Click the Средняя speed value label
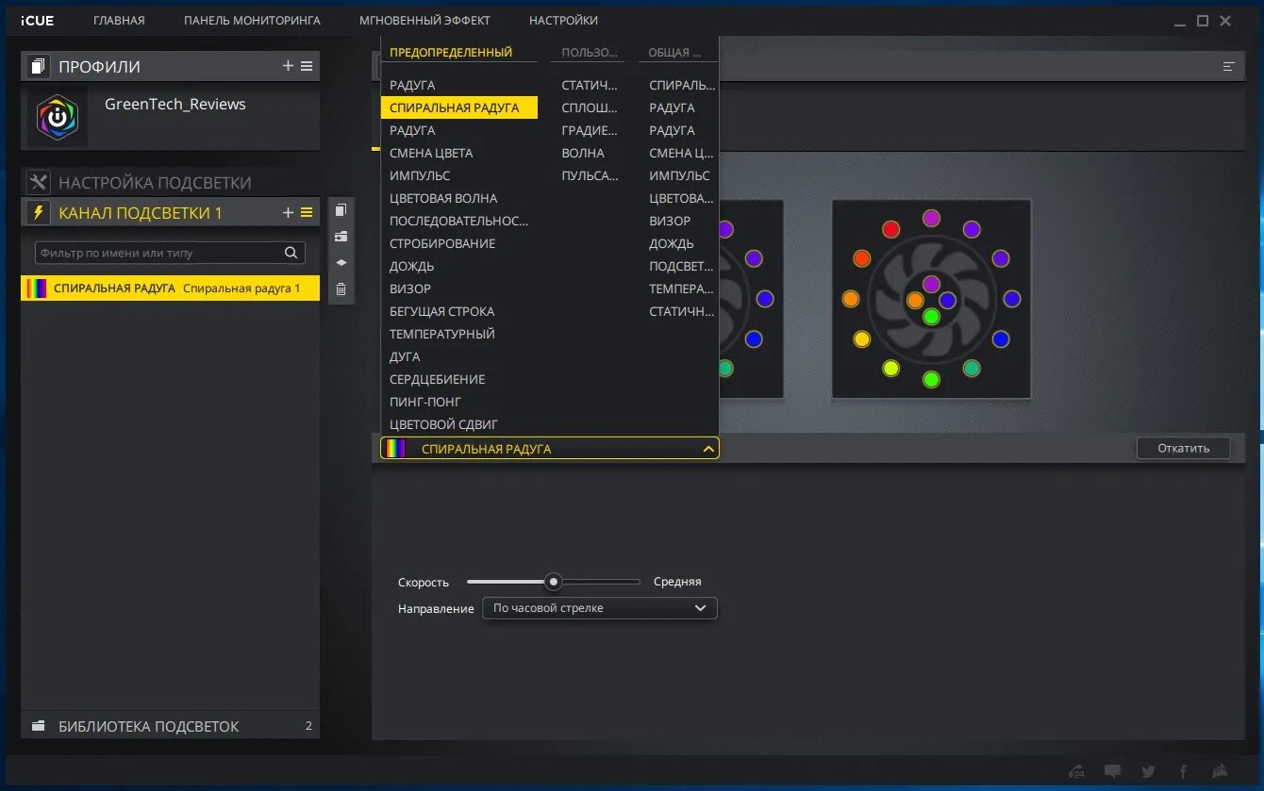The height and width of the screenshot is (791, 1264). (x=677, y=582)
